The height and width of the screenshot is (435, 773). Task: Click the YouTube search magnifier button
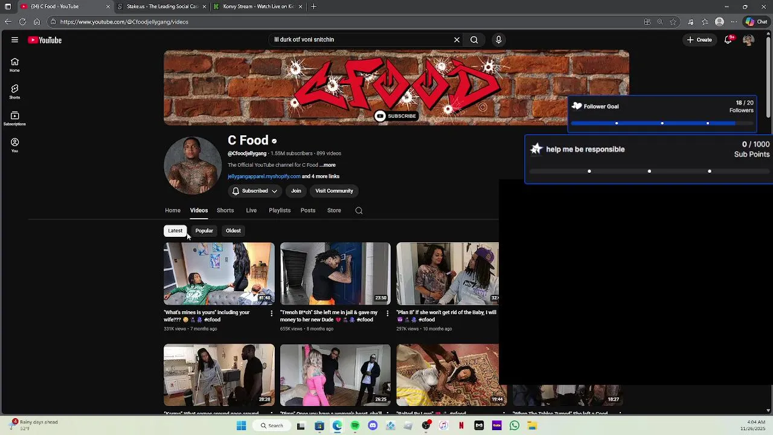point(474,40)
